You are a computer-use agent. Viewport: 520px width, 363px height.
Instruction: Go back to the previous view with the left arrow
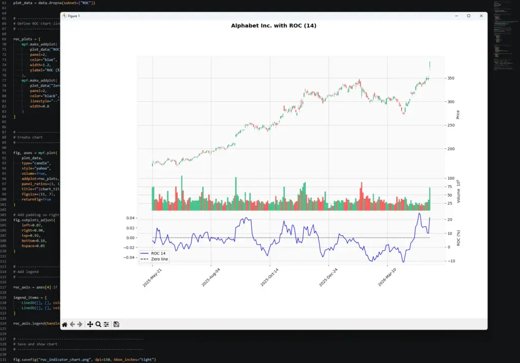point(72,324)
